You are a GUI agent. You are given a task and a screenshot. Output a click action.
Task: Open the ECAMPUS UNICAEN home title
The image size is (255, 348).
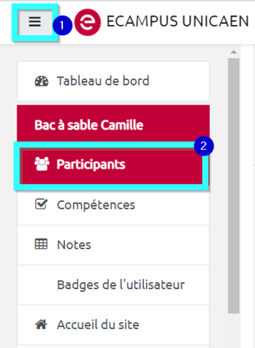pyautogui.click(x=177, y=22)
